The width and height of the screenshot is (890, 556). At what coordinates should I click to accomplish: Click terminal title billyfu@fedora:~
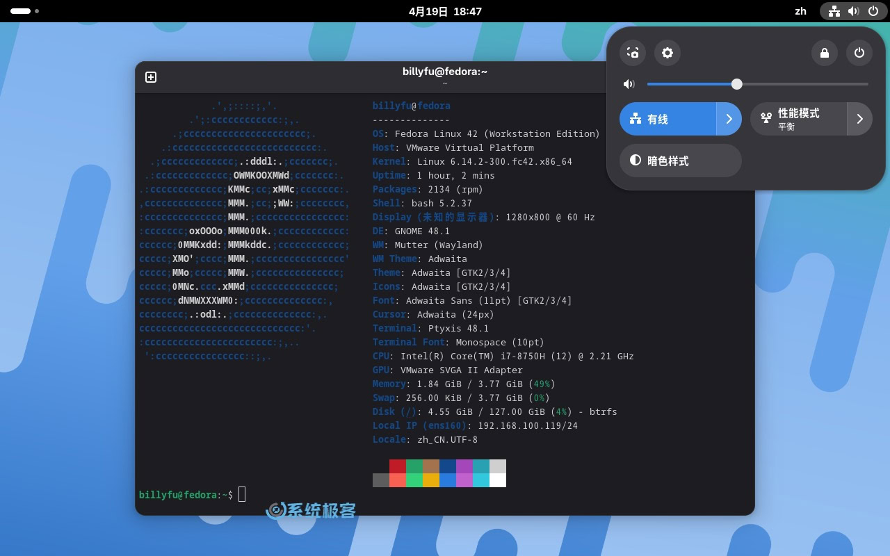(x=445, y=71)
